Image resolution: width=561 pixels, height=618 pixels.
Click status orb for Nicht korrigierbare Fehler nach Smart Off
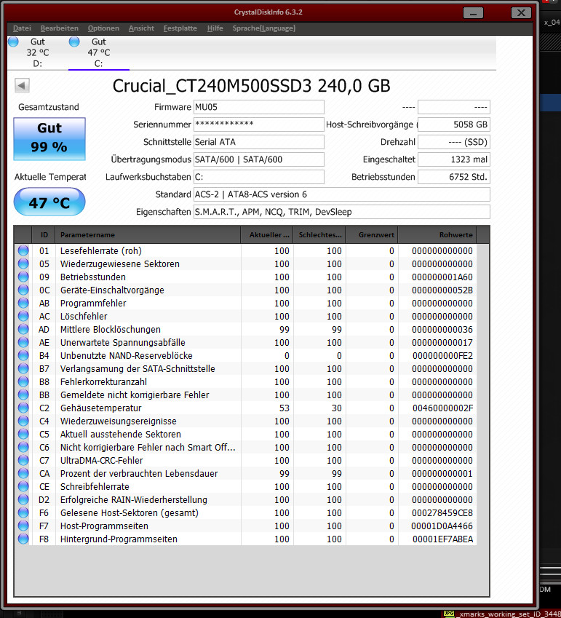(23, 447)
